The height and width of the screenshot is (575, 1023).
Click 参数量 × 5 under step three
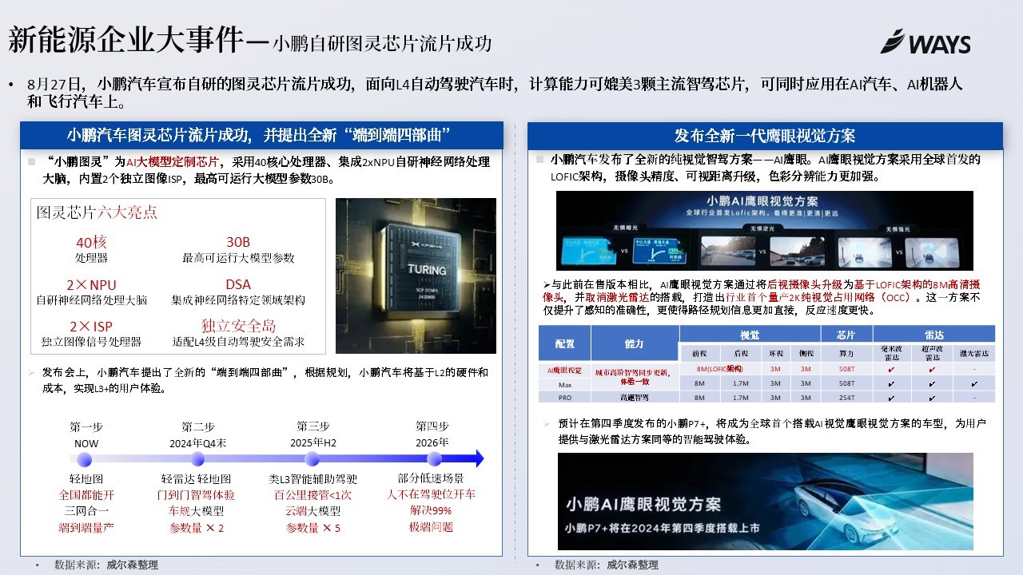click(312, 528)
